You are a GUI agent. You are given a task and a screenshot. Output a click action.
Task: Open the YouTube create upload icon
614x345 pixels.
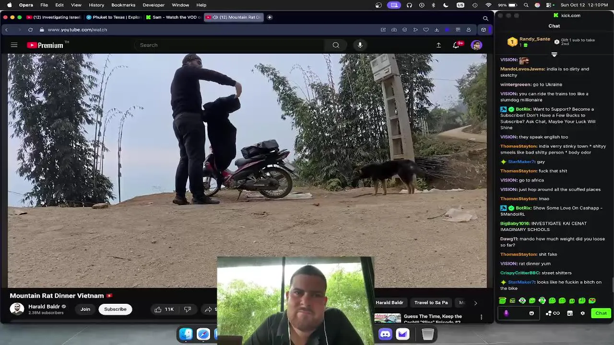point(438,45)
